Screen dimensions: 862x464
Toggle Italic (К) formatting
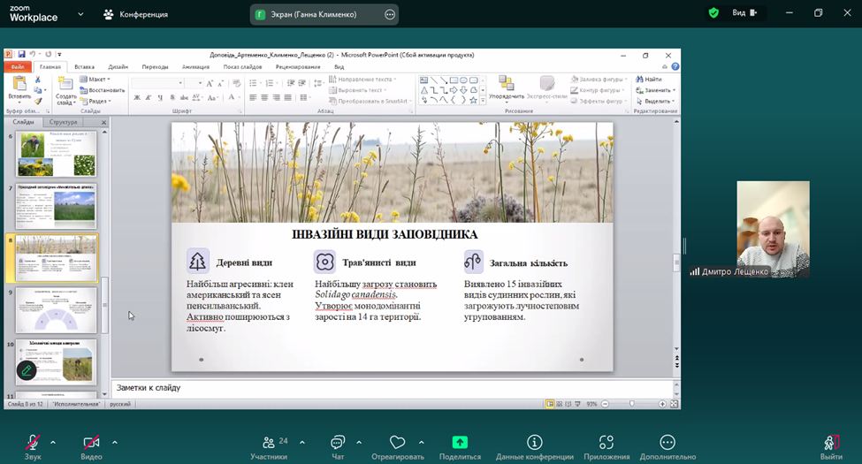149,97
